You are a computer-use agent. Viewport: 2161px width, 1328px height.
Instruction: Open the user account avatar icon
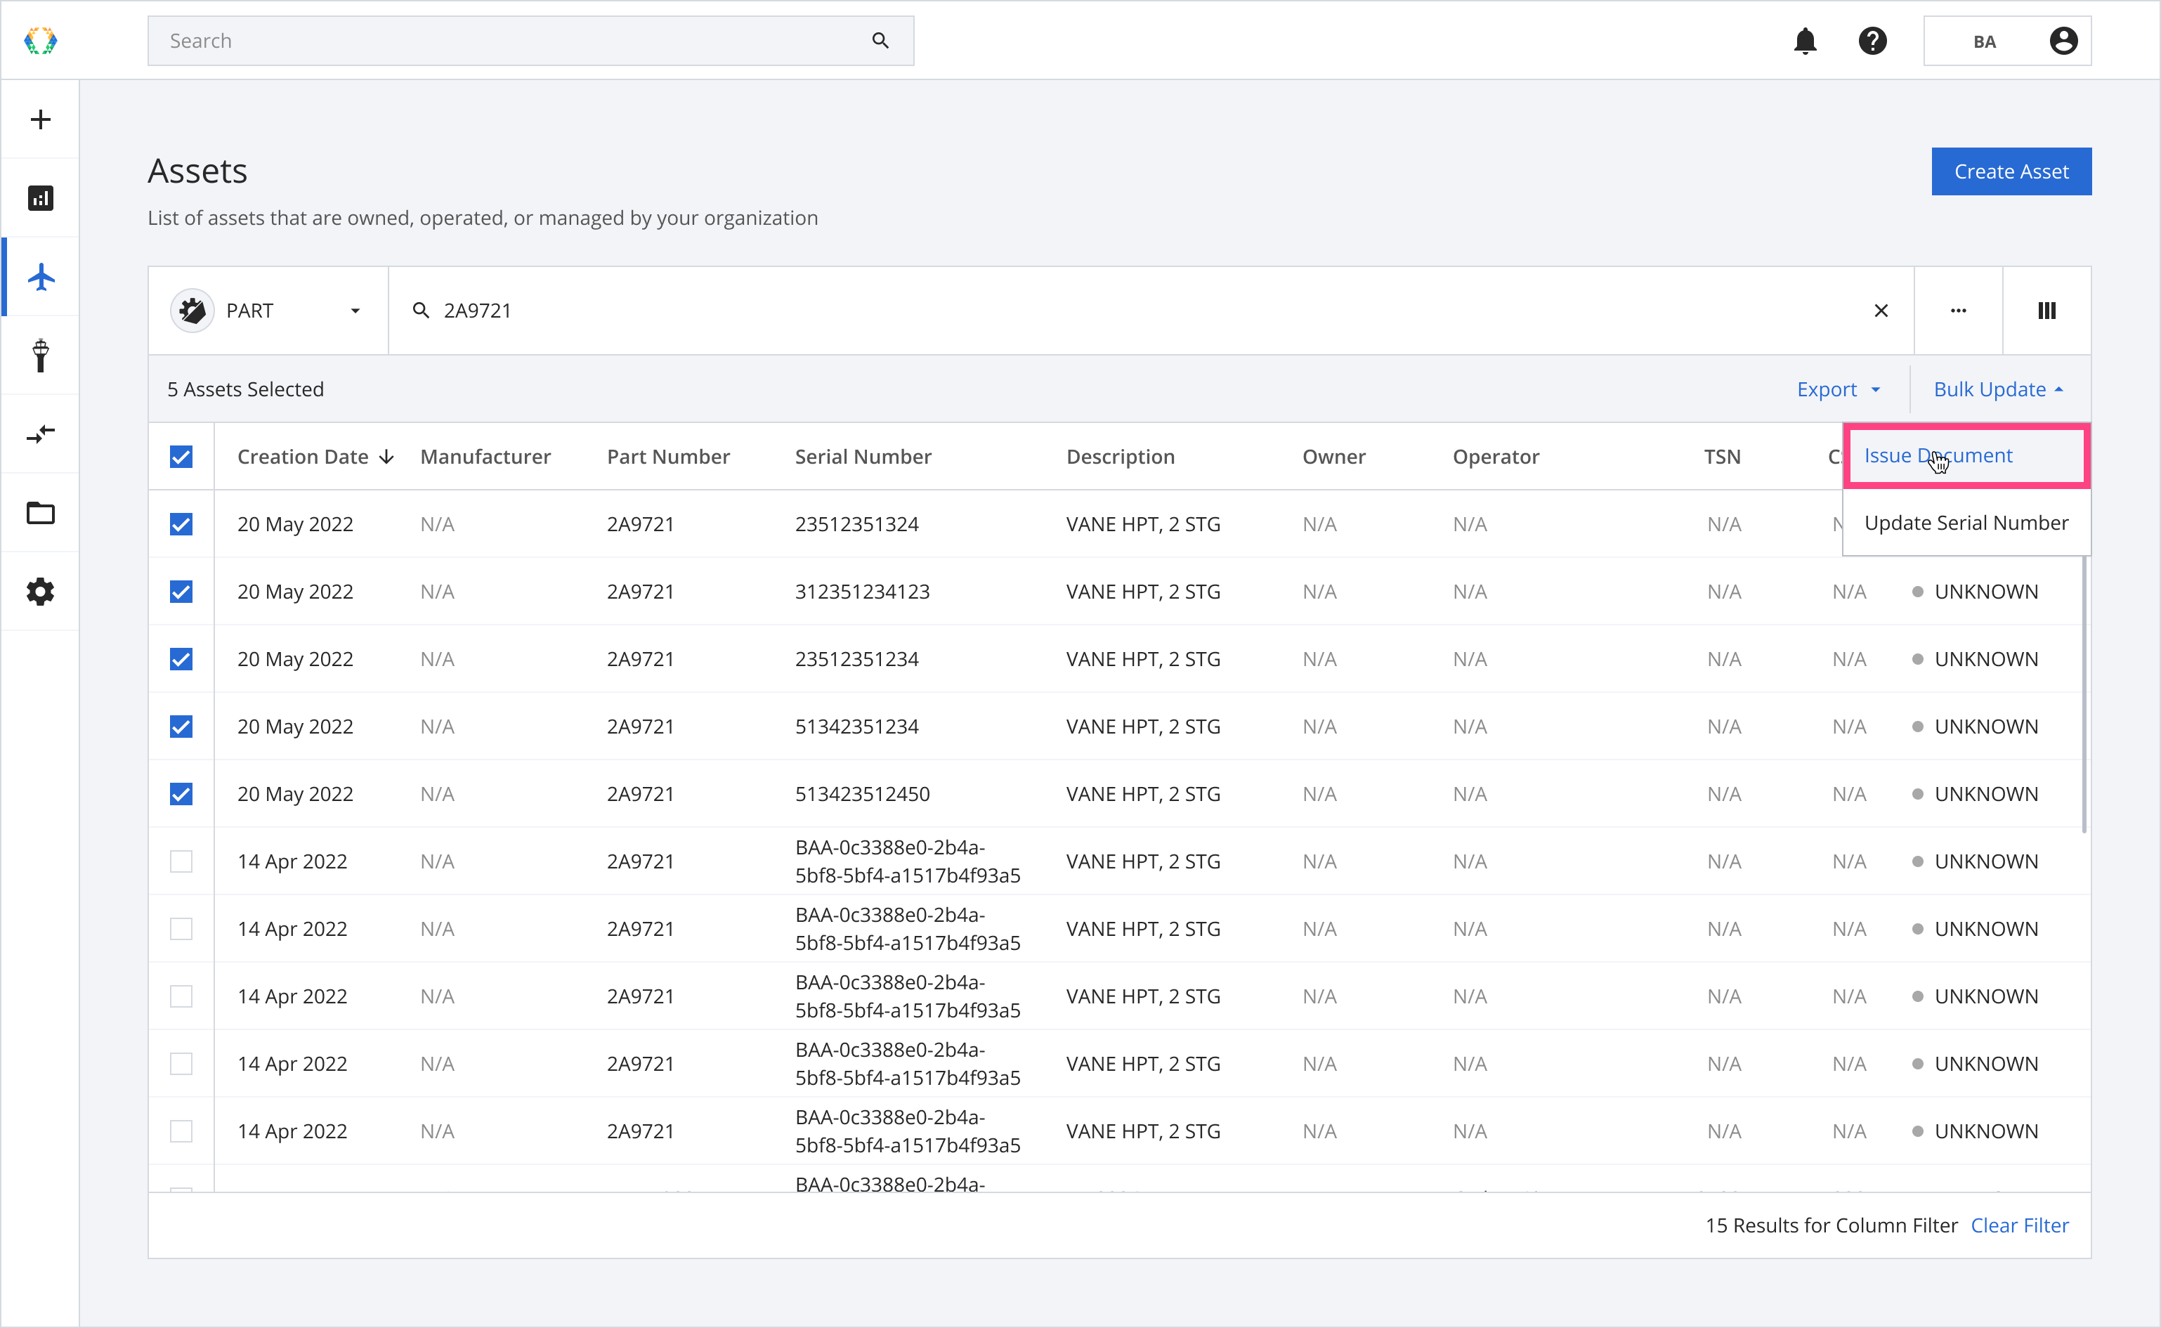pyautogui.click(x=2063, y=41)
